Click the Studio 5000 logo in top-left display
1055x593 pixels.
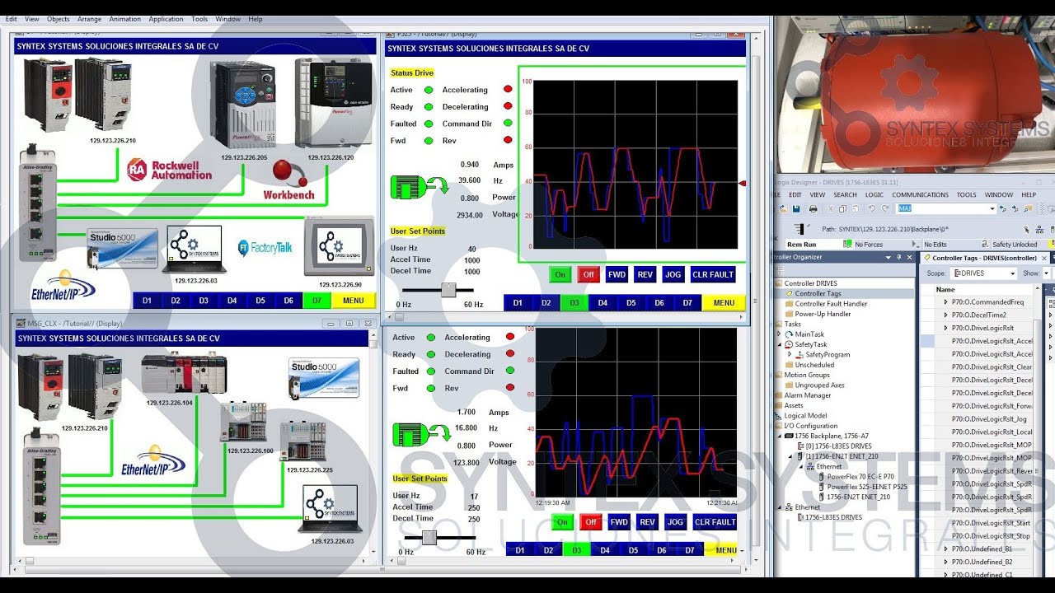[122, 248]
